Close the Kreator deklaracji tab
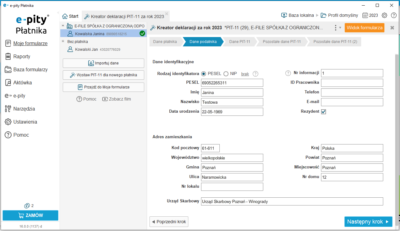This screenshot has height=231, width=400. 167,14
